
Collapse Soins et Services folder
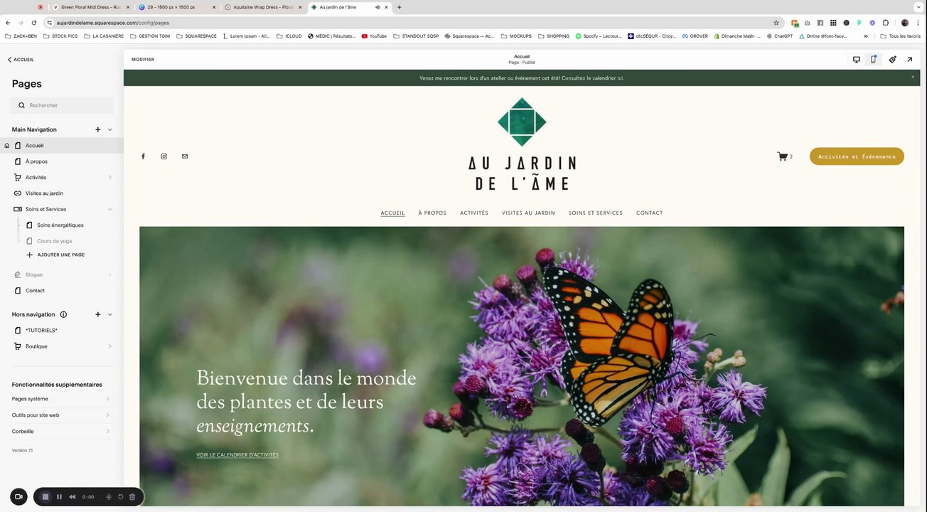pos(109,209)
